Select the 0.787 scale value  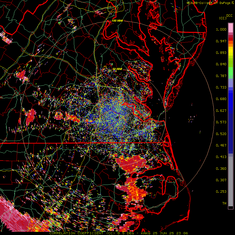coord(221,76)
